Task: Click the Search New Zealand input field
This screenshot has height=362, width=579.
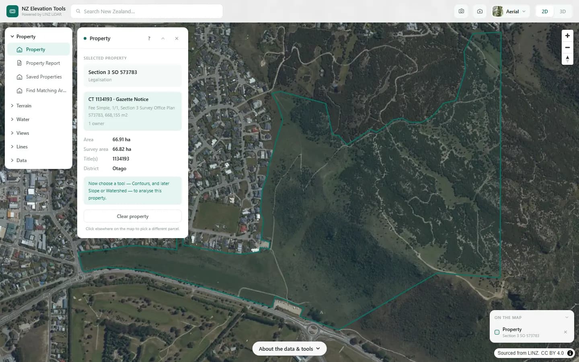Action: click(x=147, y=11)
